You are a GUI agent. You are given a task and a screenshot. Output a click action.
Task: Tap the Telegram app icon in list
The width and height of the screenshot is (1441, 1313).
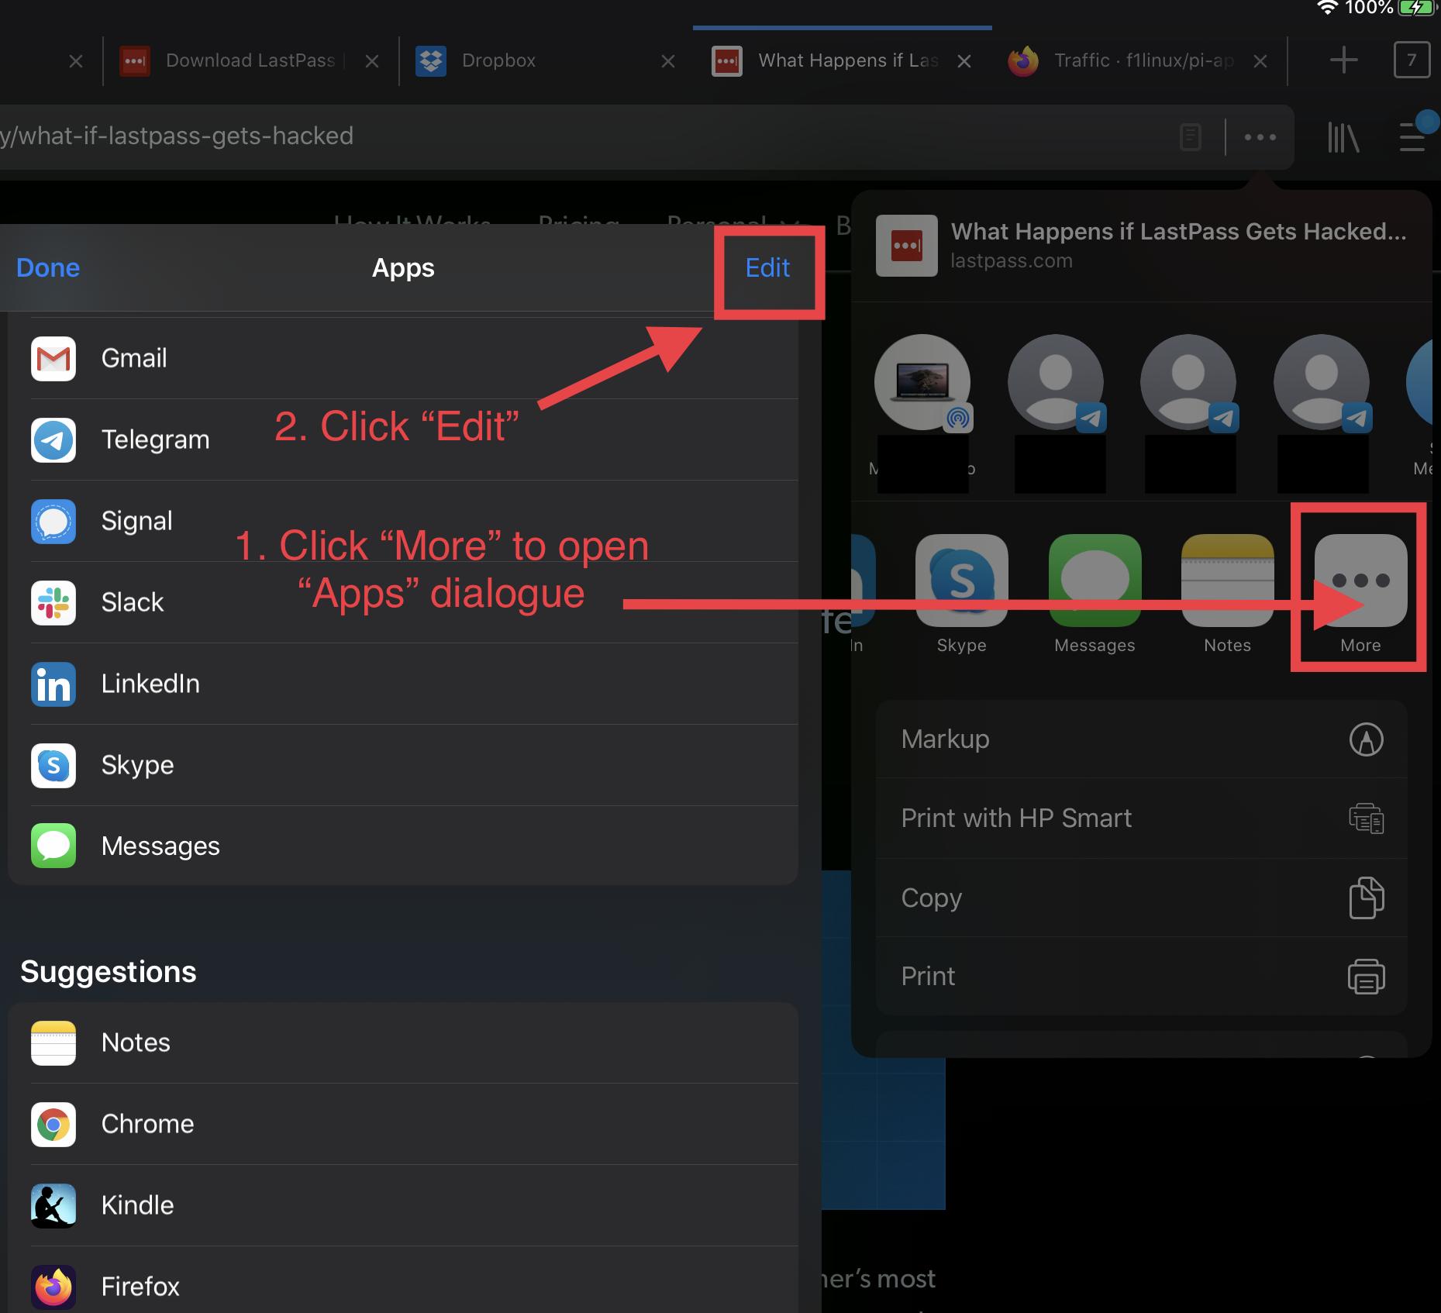[53, 440]
